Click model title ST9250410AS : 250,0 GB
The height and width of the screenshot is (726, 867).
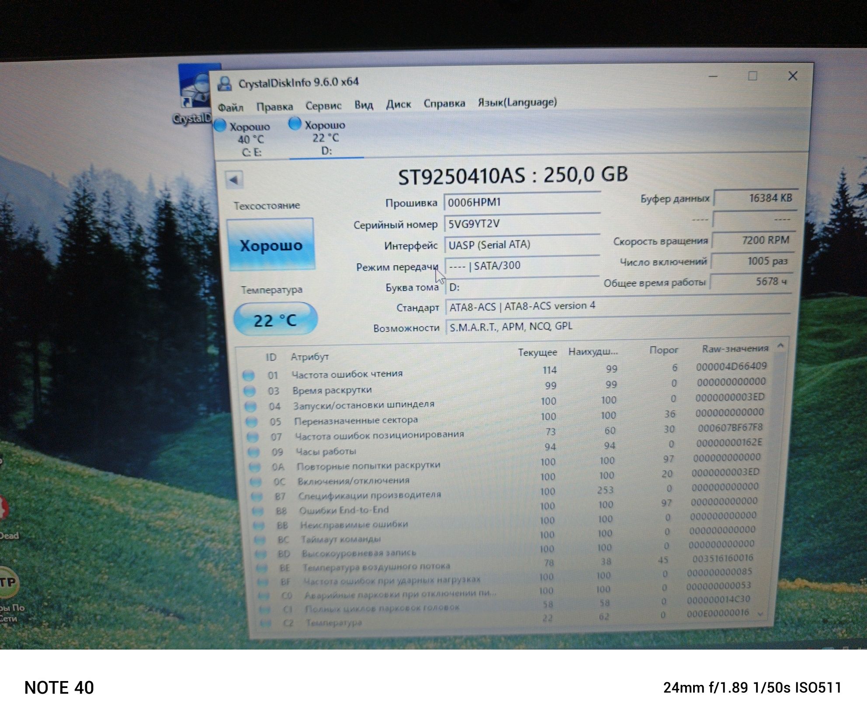point(513,175)
